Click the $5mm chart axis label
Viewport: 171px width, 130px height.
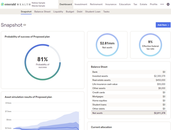9,120
